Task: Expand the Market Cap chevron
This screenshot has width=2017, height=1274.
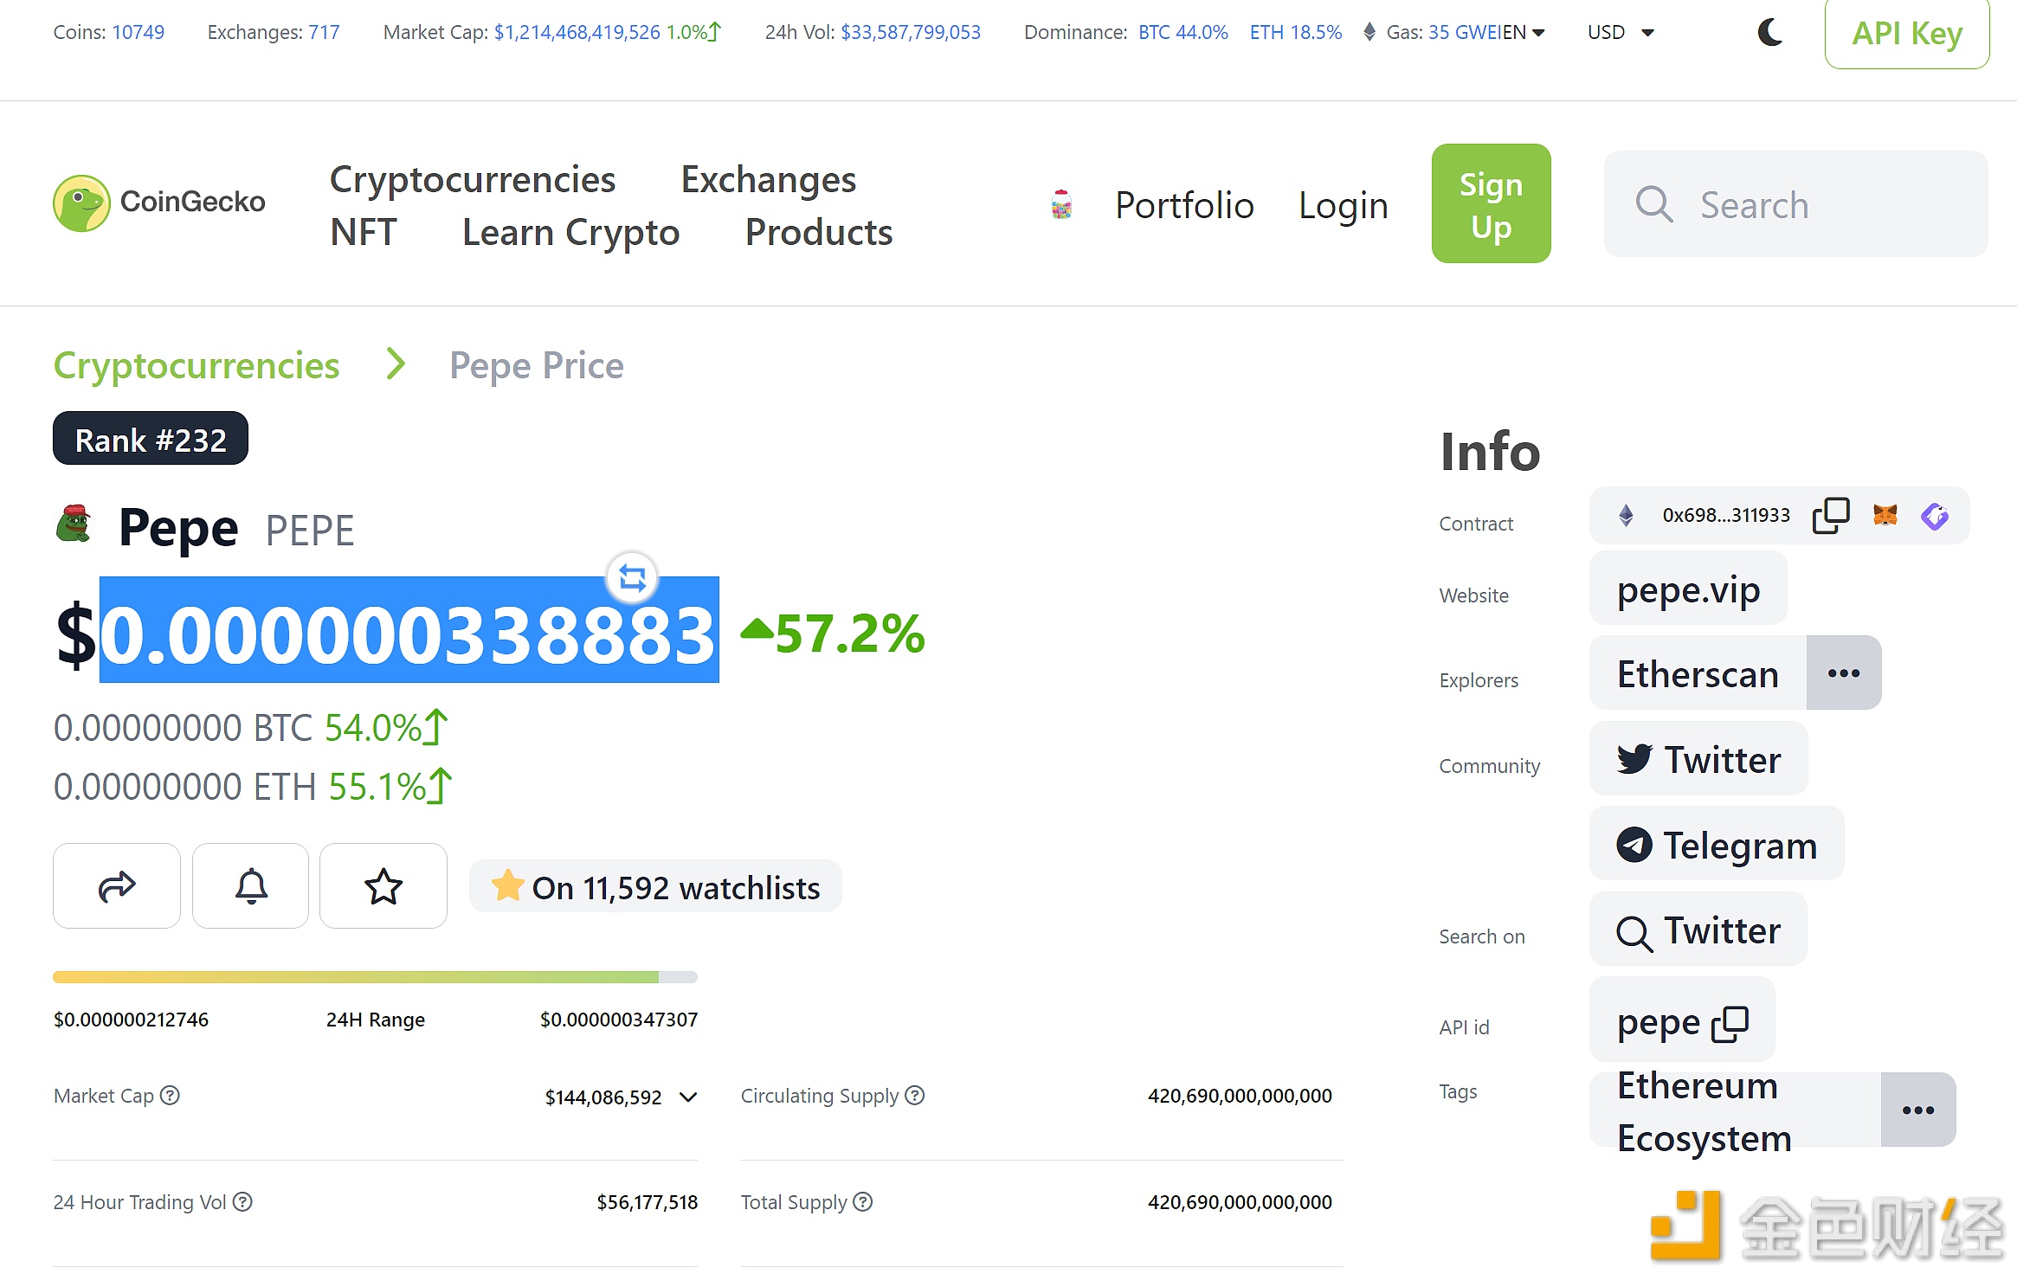Action: 688,1097
